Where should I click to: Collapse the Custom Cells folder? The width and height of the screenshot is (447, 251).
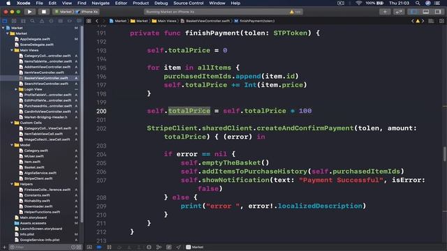[12, 123]
